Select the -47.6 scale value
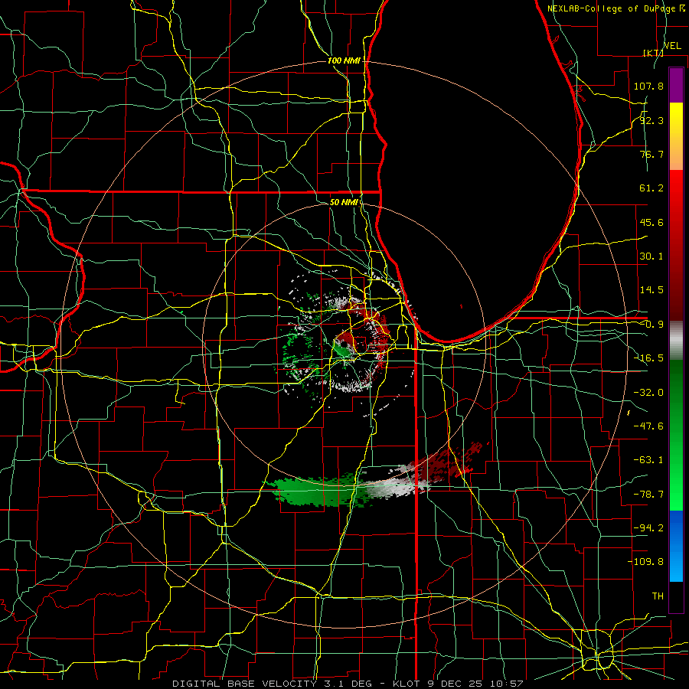Screen dimensions: 689x689 [x=648, y=426]
